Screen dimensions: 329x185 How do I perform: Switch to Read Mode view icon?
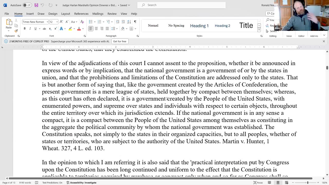coord(269,183)
